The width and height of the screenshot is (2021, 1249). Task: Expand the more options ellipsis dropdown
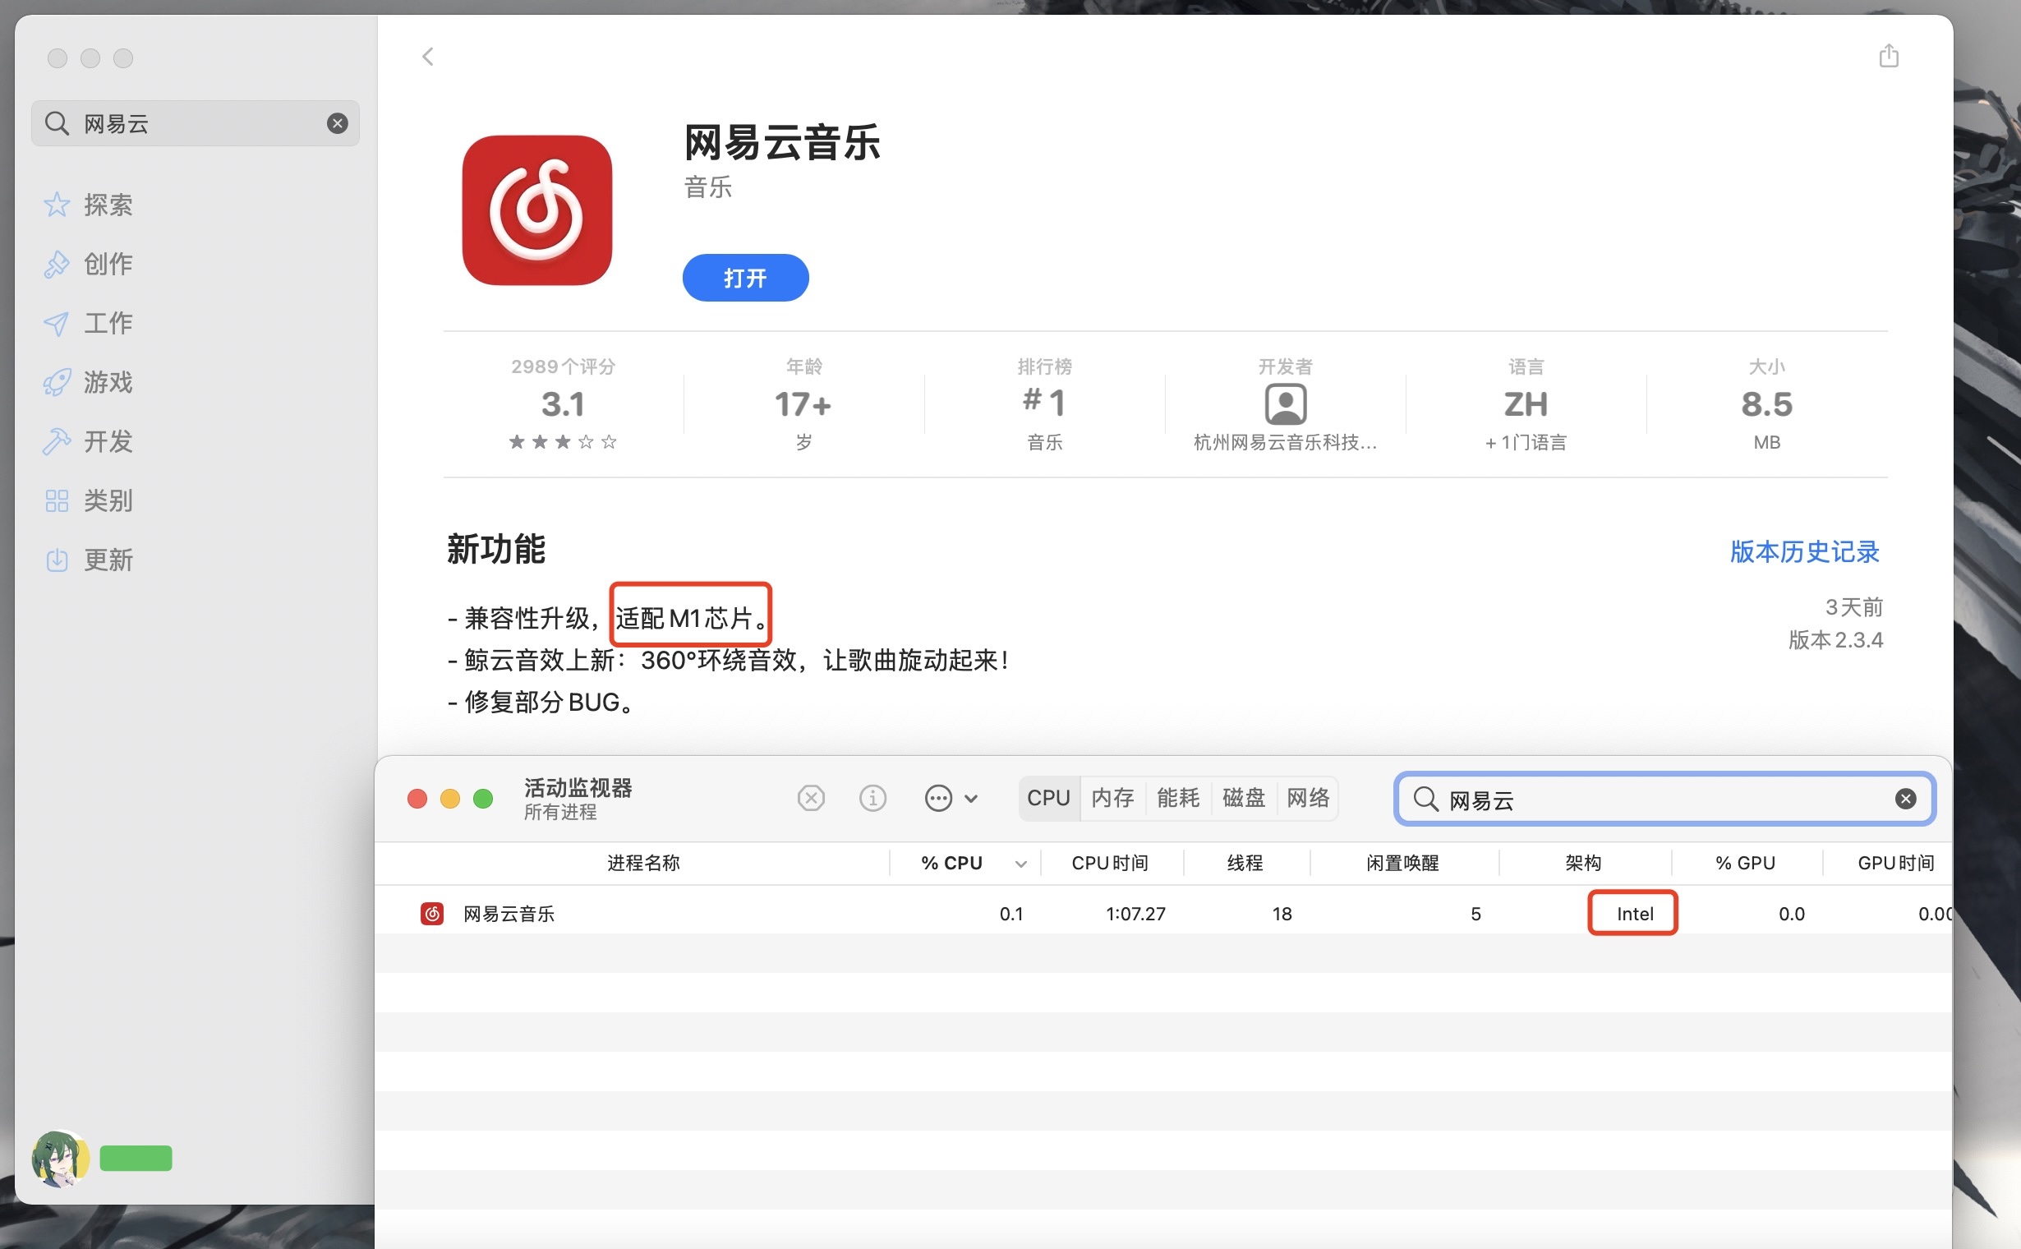pos(950,798)
